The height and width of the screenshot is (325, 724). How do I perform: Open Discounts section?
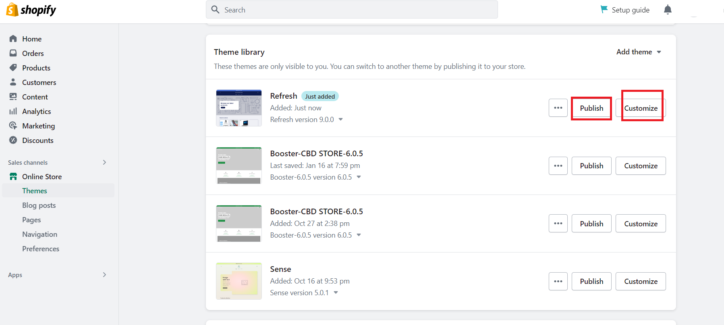pos(38,141)
